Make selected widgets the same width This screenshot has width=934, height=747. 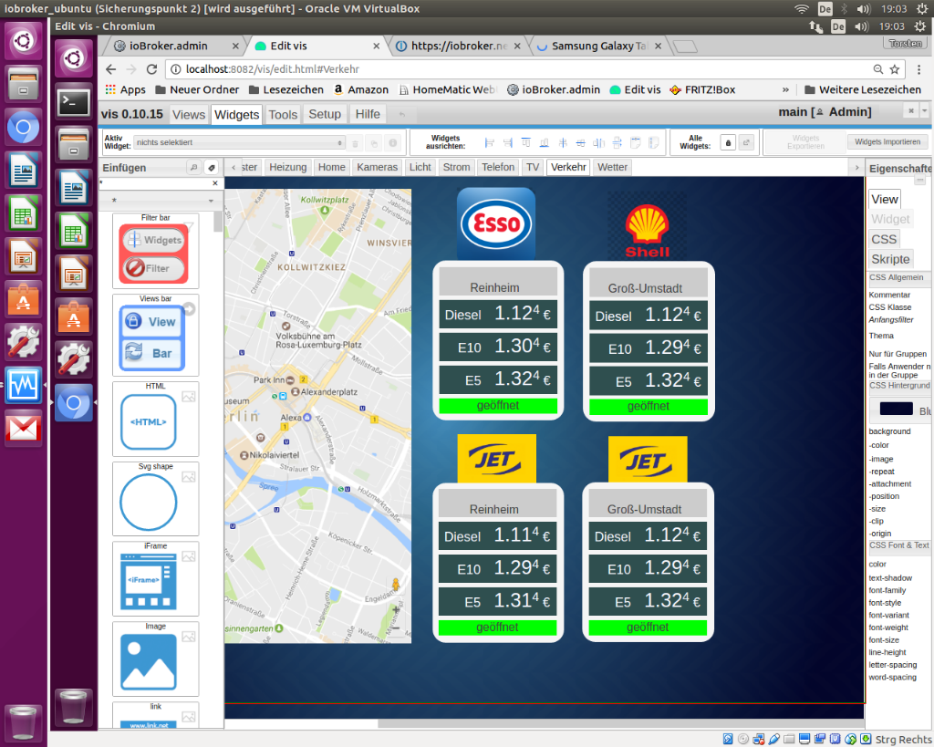coord(636,143)
